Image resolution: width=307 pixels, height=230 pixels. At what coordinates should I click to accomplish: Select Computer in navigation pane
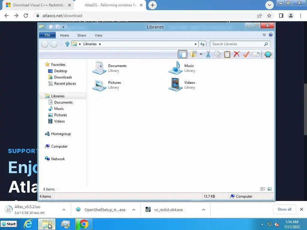tap(59, 146)
